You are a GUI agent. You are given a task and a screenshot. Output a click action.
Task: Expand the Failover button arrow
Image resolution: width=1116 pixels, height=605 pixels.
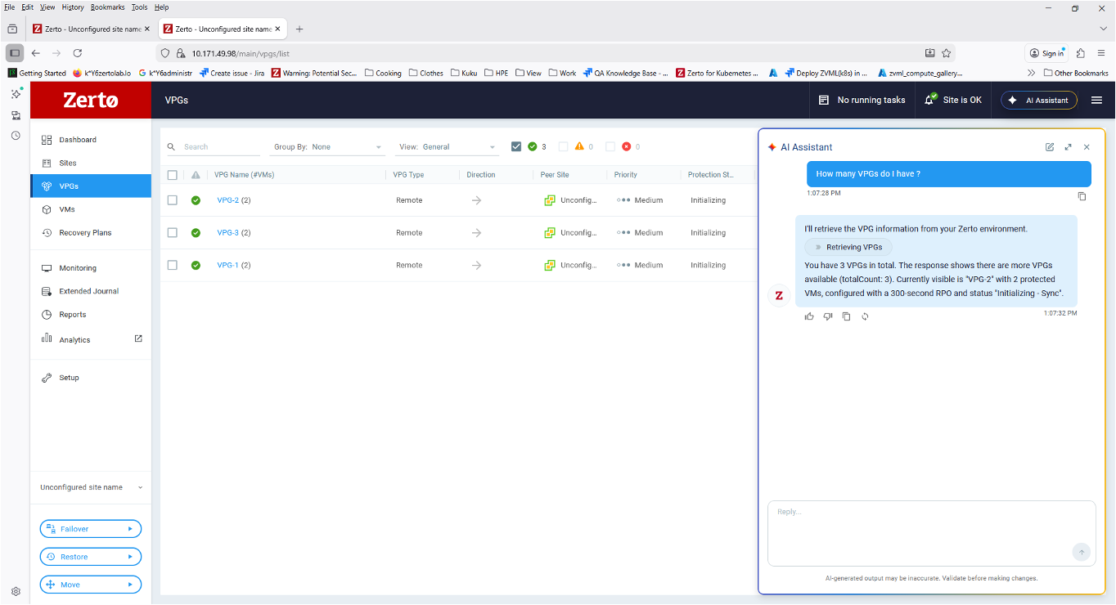click(x=130, y=529)
